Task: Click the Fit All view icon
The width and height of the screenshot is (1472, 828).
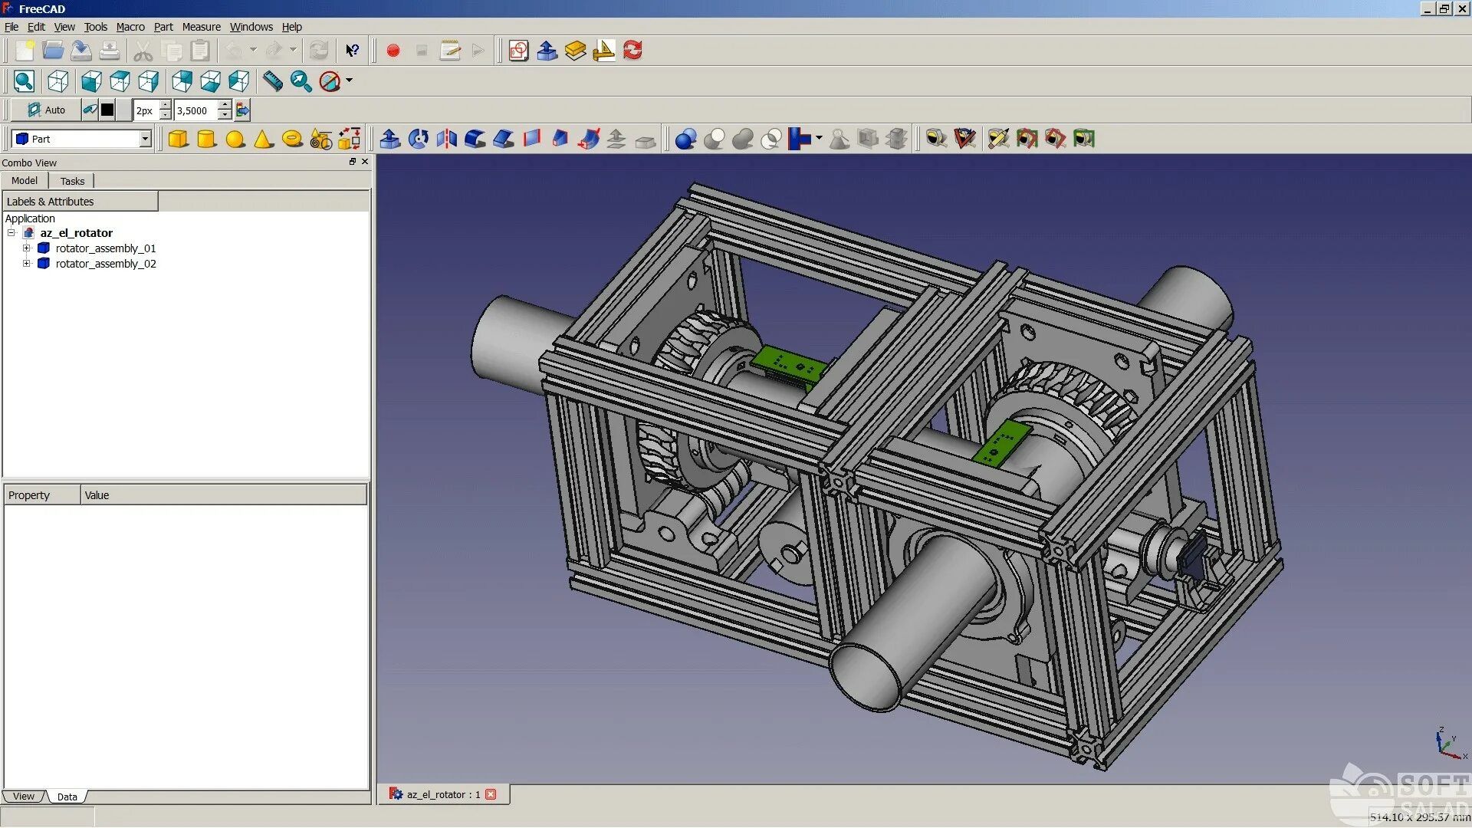Action: (x=24, y=81)
